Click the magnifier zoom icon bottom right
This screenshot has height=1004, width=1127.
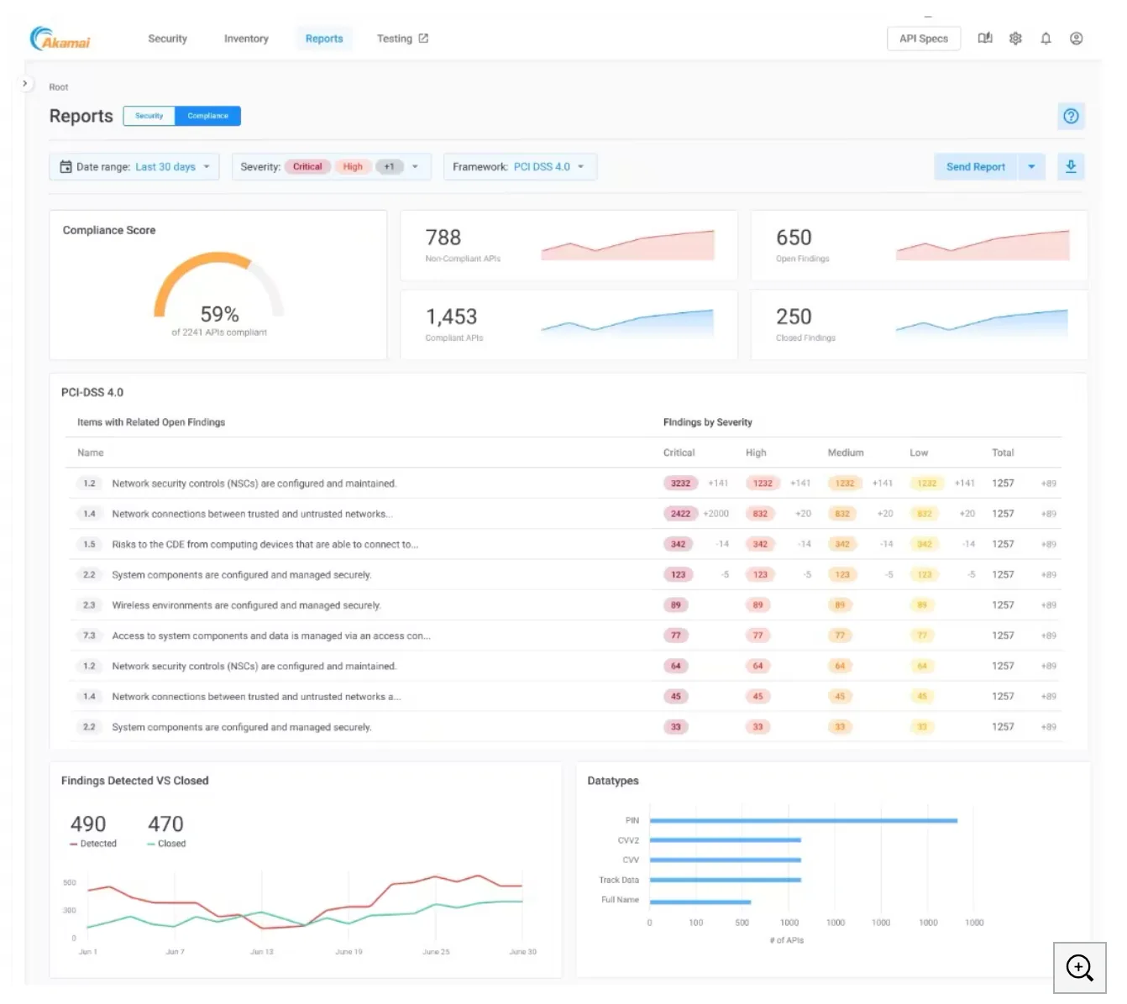[1079, 968]
